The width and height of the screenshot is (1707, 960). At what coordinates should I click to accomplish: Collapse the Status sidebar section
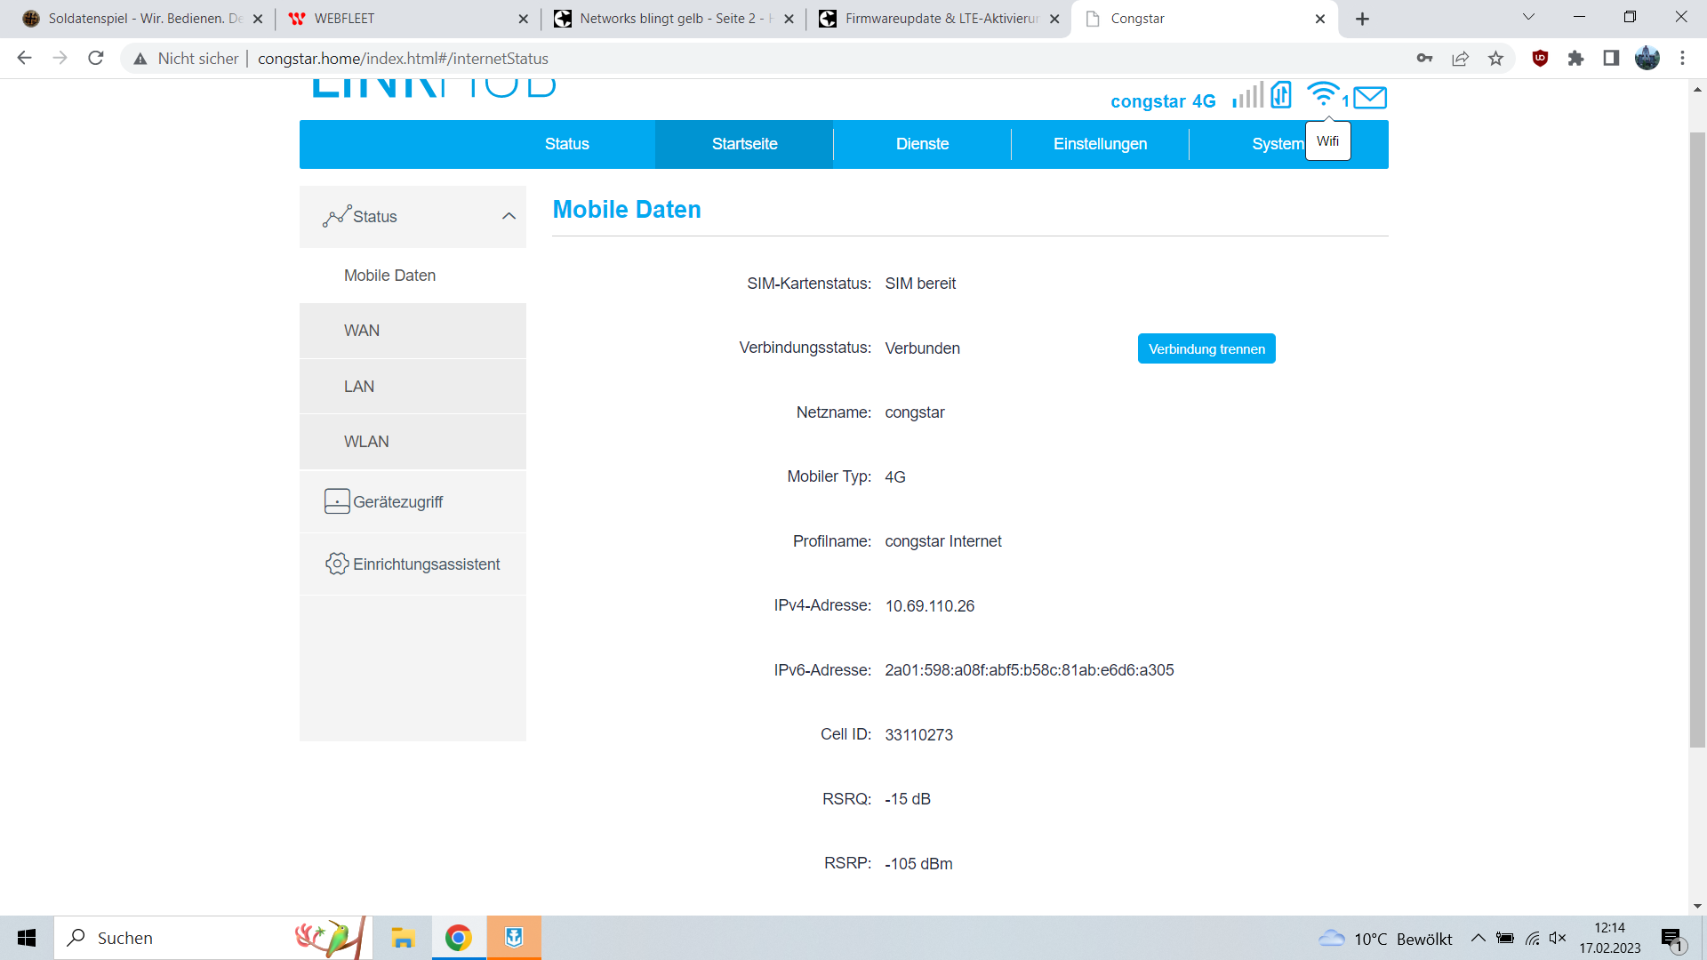point(509,216)
